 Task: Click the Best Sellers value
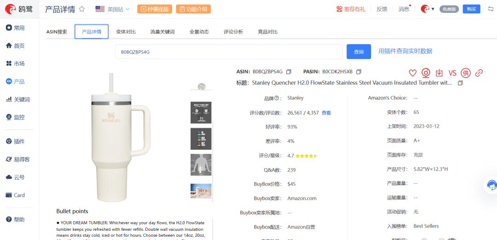[426, 226]
